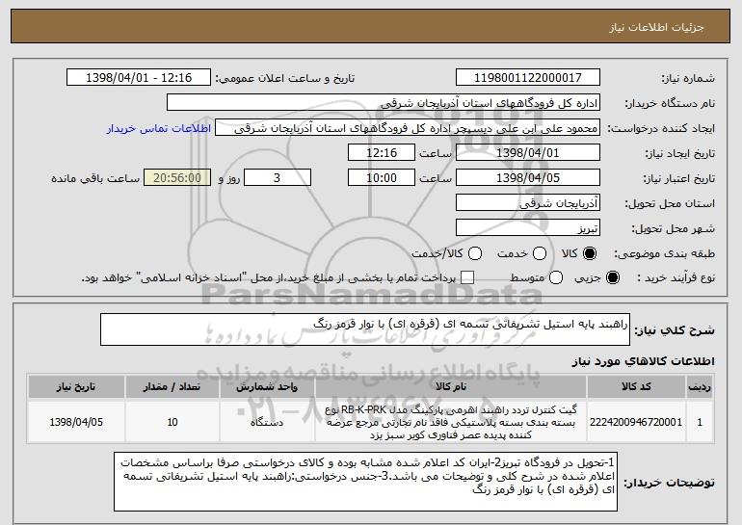This screenshot has width=742, height=525.
Task: Select the کالا radio button
Action: pos(590,253)
